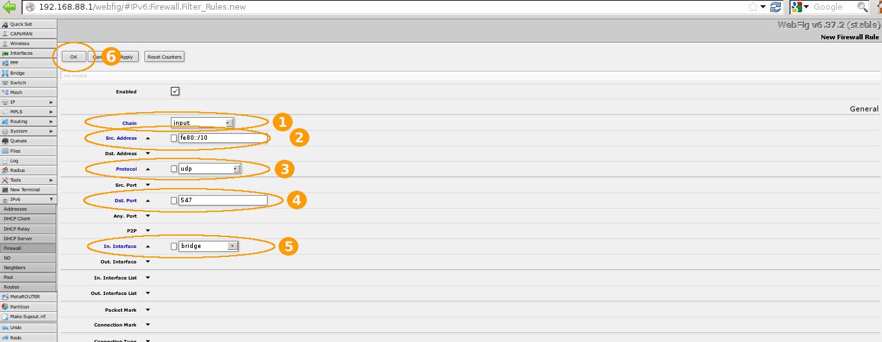Toggle the Enabled checkbox

click(175, 91)
